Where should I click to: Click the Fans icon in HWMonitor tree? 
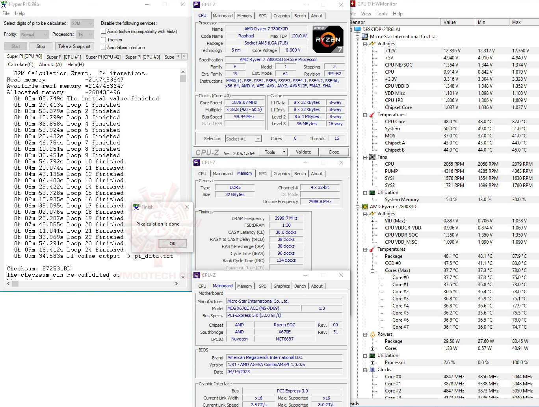[x=372, y=157]
